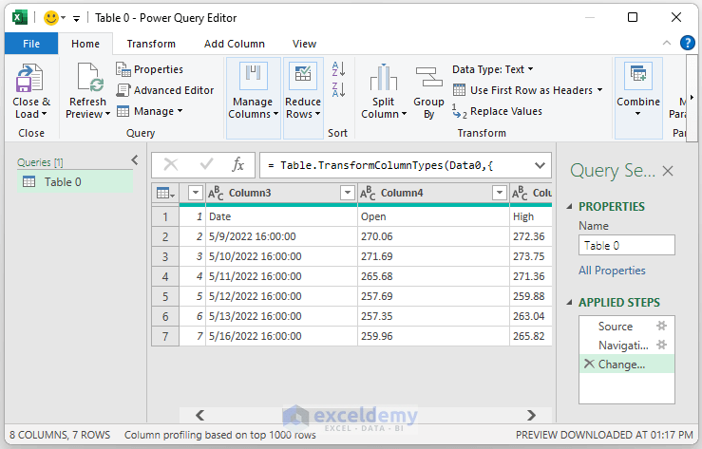Close the Query Settings pane

coord(668,171)
